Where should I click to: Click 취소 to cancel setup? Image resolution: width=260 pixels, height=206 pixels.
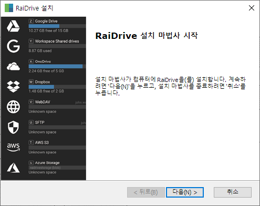pyautogui.click(x=233, y=192)
